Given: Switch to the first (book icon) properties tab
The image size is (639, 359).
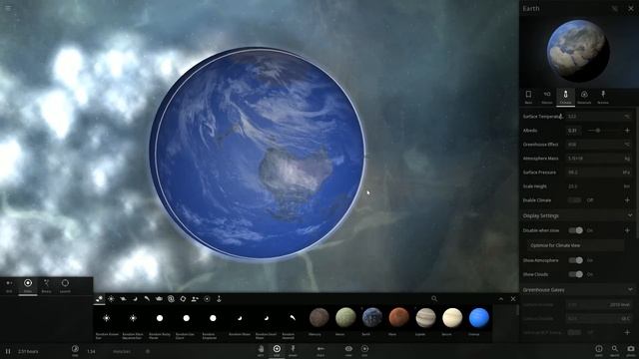Looking at the screenshot, I should (x=528, y=98).
